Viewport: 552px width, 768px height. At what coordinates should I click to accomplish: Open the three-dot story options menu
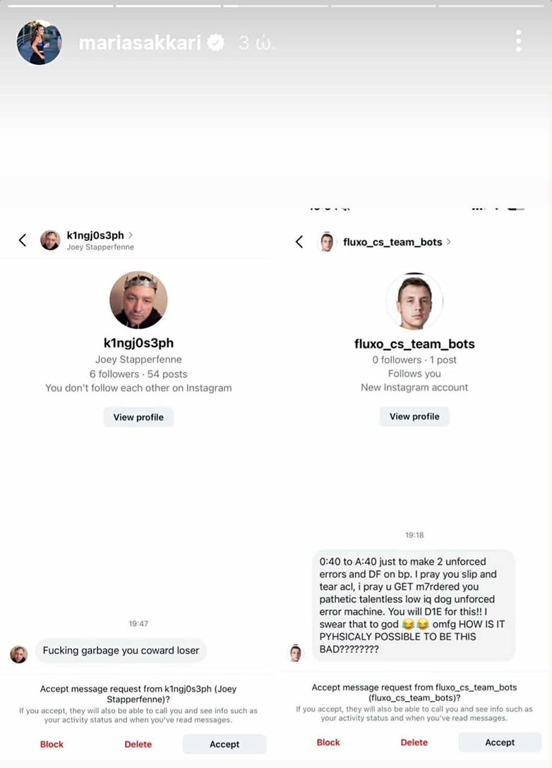(518, 41)
